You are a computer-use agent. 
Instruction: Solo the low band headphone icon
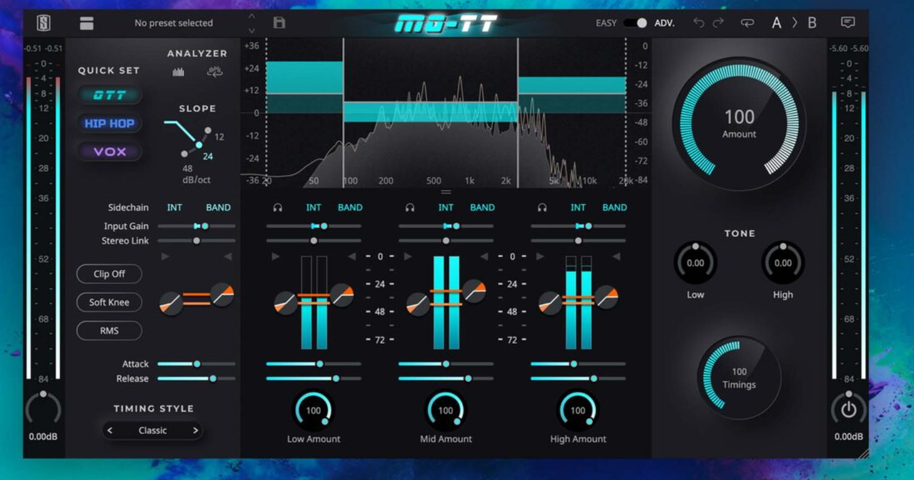pos(278,207)
